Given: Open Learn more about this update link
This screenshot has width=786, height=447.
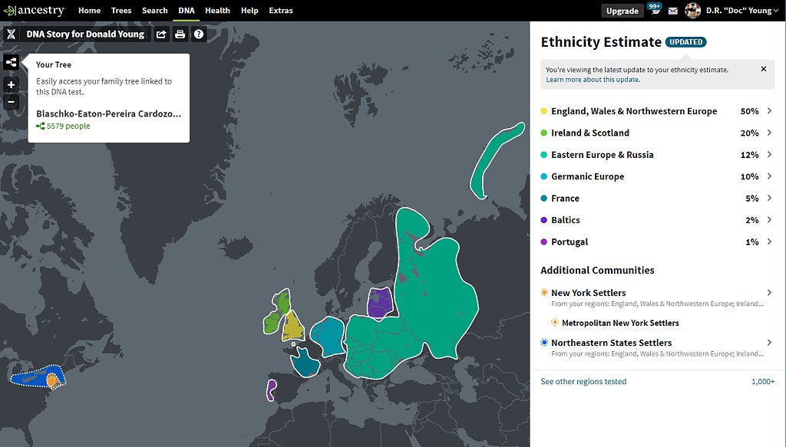Looking at the screenshot, I should pos(593,80).
